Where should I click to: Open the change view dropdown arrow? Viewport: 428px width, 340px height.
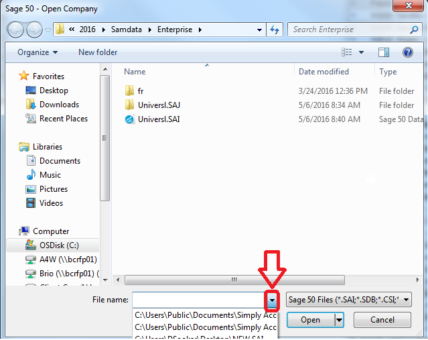pos(361,52)
